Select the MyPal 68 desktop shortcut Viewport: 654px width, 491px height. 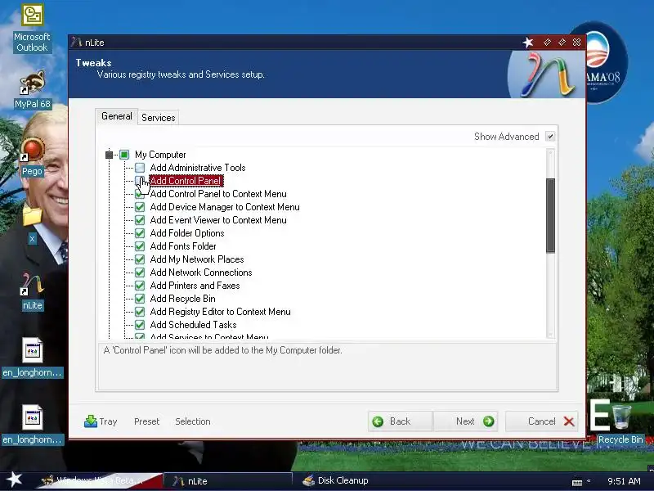tap(32, 90)
